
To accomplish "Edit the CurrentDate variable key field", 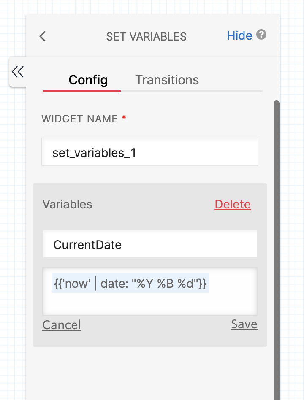I will [150, 244].
